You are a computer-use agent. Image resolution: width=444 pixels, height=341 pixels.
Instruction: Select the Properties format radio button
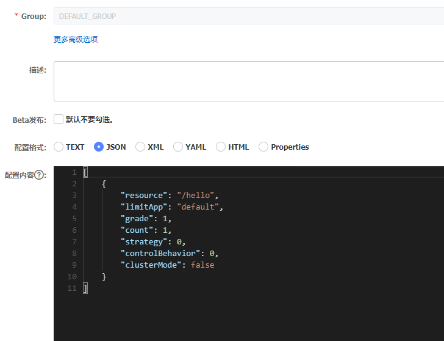click(x=263, y=147)
